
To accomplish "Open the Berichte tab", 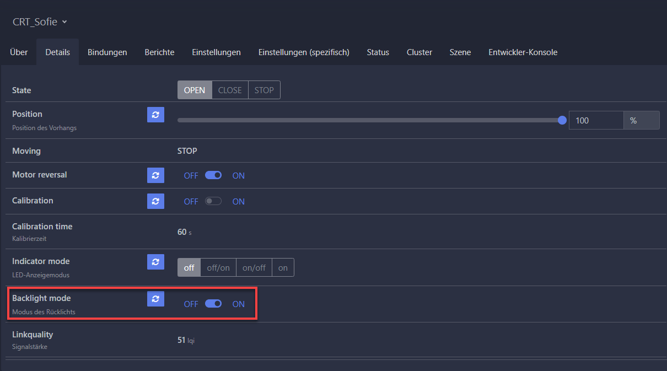I will [159, 52].
